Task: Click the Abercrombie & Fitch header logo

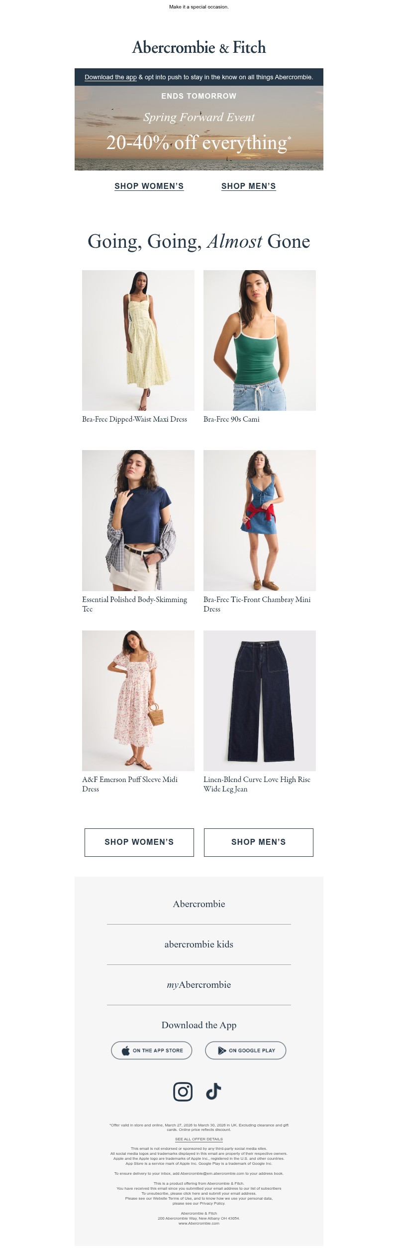Action: pyautogui.click(x=199, y=47)
